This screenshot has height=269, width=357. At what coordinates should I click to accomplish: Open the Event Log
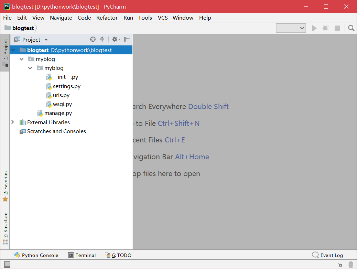[327, 255]
